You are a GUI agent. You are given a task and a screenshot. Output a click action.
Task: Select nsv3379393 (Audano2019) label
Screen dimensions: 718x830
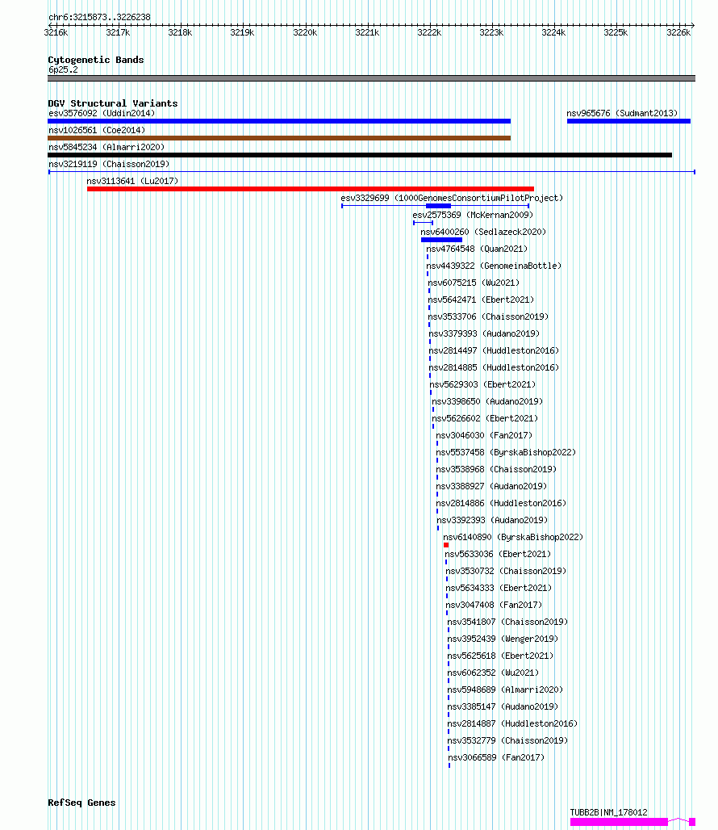pos(484,333)
